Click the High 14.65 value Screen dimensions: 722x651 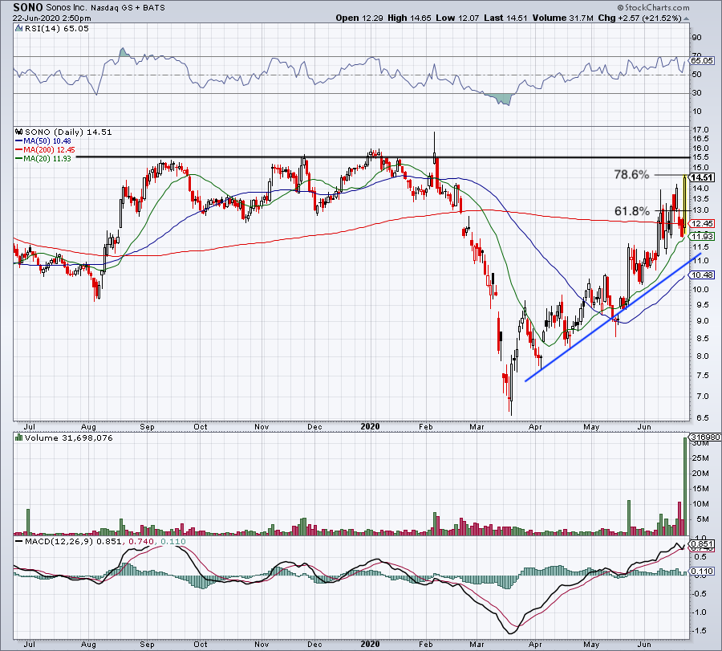tap(409, 18)
